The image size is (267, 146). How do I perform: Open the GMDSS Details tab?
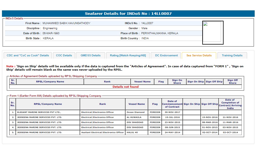point(90,55)
